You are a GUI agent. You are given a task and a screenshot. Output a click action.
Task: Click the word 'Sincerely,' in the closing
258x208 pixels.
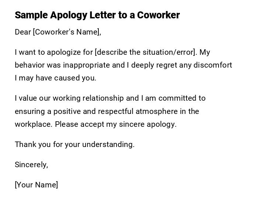31,165
